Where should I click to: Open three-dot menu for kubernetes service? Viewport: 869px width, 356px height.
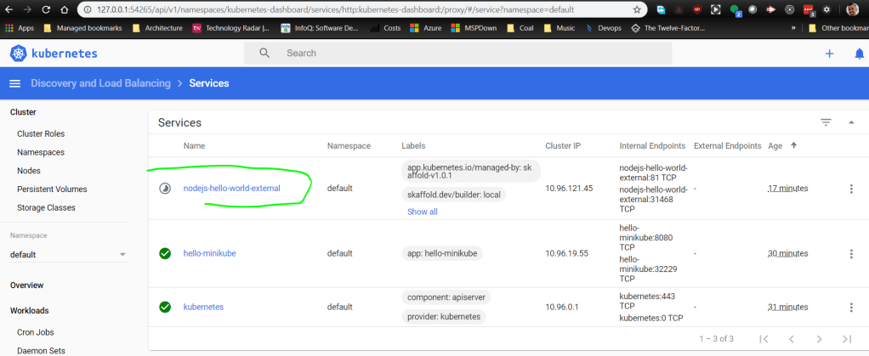[x=851, y=307]
